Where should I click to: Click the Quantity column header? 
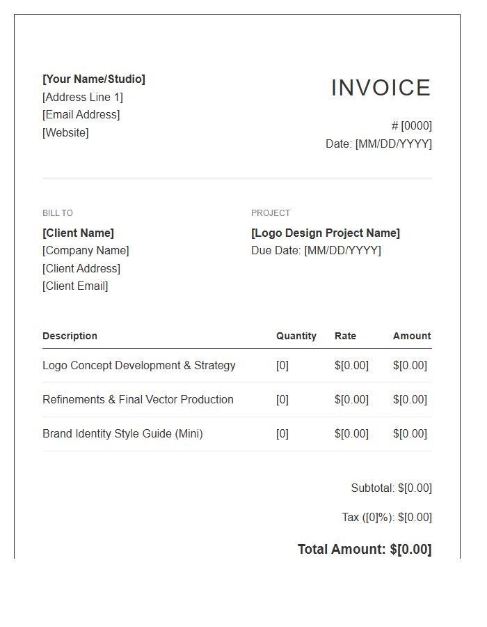pyautogui.click(x=296, y=336)
